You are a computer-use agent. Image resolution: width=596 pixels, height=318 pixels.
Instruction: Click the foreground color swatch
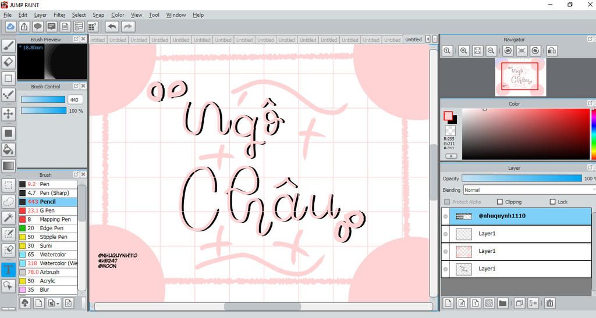click(448, 116)
